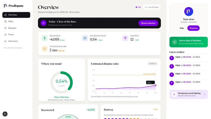The width and height of the screenshot is (211, 119).
Task: Click the From Andamento Advisors text
Action: click(x=13, y=48)
